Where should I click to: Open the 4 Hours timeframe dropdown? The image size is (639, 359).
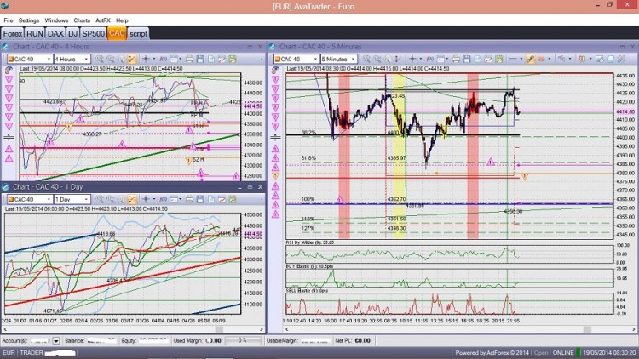(x=72, y=60)
